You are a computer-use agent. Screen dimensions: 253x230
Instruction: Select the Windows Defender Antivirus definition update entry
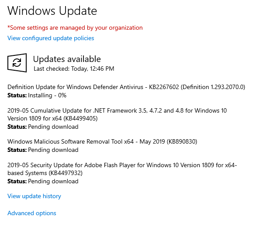point(126,87)
